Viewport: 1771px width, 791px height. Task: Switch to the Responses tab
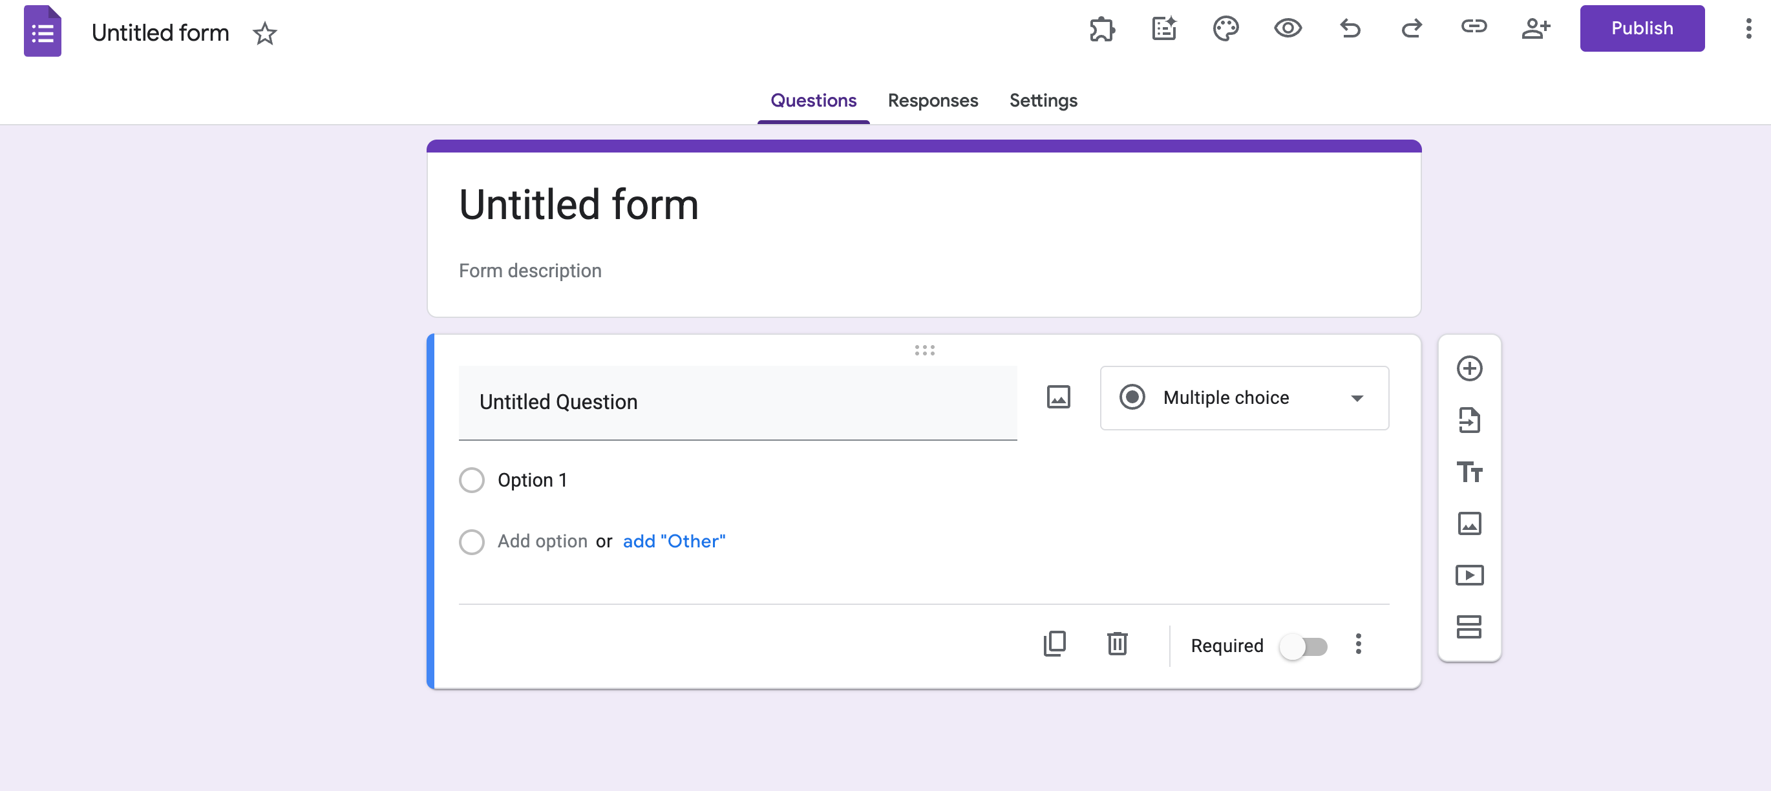[932, 101]
